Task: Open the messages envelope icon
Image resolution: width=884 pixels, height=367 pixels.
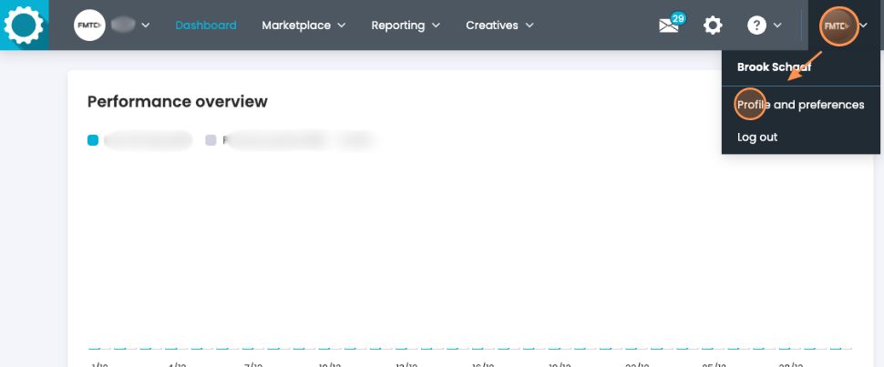Action: pos(670,26)
